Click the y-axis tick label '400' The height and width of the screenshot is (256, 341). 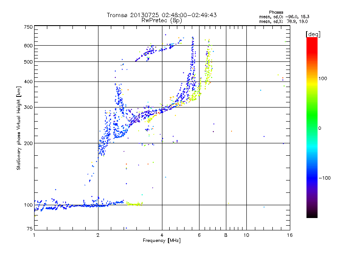pyautogui.click(x=28, y=81)
